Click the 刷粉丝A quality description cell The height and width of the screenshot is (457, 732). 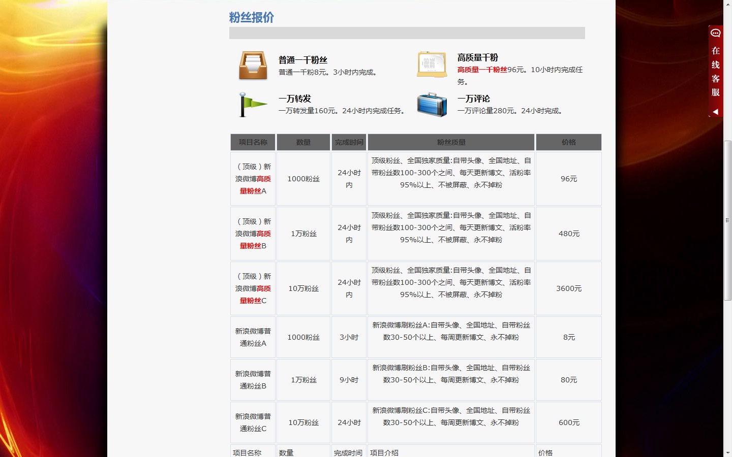point(451,337)
